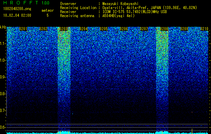211x134 pixels.
Task: Click the Ogata-vill. Akita-Pref. JAPAN location text
Action: click(x=150, y=8)
